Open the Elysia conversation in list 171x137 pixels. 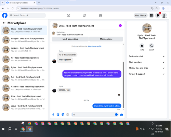tap(24, 30)
